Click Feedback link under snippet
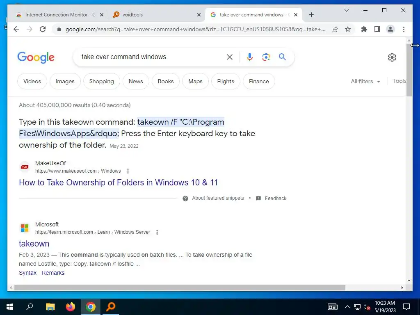Viewport: 420px width, 315px height. point(275,199)
